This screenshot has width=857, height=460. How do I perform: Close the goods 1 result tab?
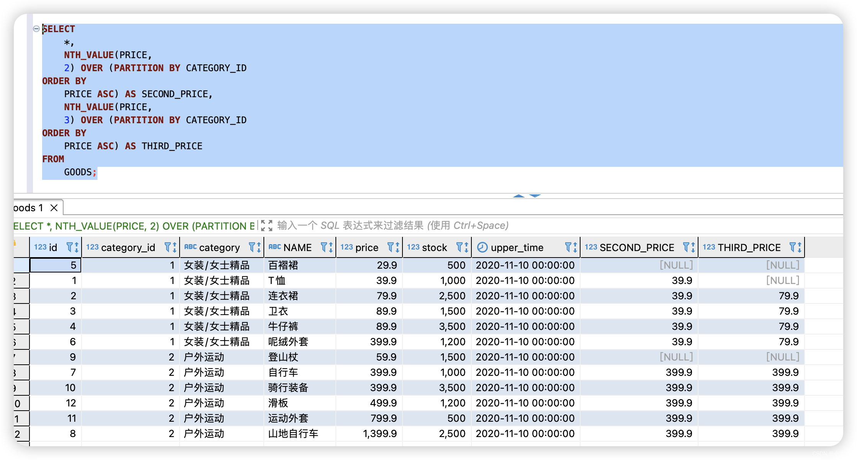pyautogui.click(x=54, y=208)
